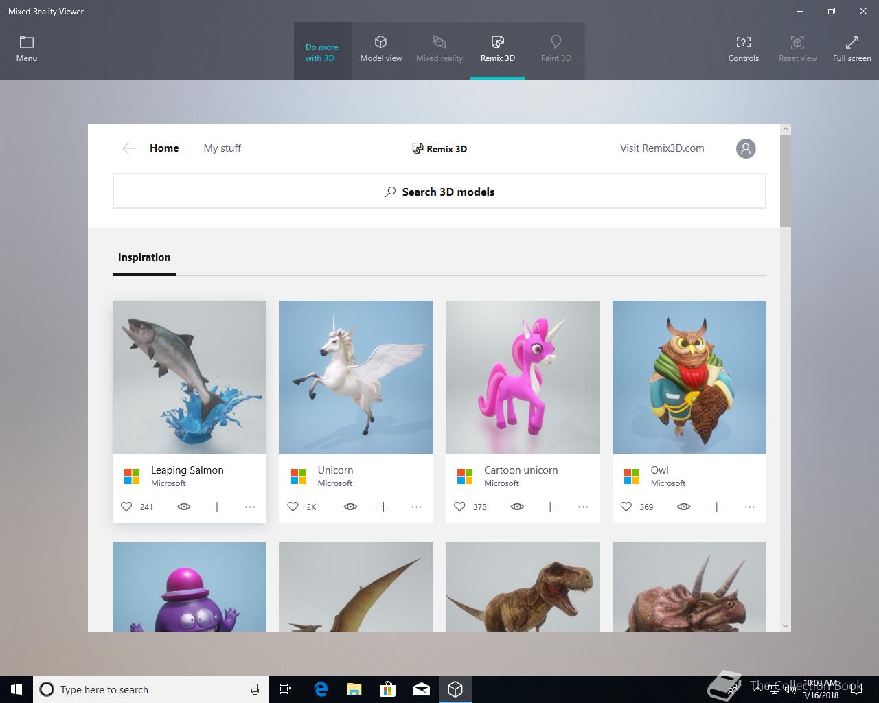Select the Inspiration tab
Screen dimensions: 879x703
144,257
